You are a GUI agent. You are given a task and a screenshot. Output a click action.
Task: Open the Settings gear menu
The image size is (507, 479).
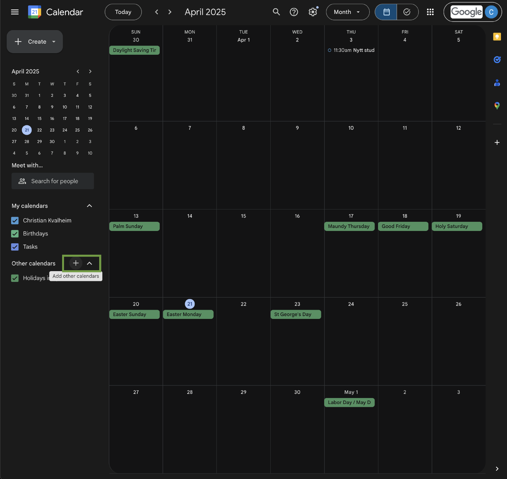tap(313, 12)
